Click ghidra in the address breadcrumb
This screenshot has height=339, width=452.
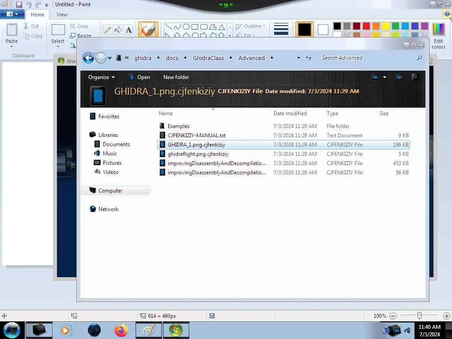click(143, 58)
